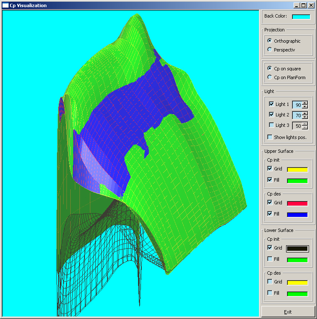The width and height of the screenshot is (317, 319).
Task: Open Lower Surface Cp des green Fill swatch
Action: [297, 294]
